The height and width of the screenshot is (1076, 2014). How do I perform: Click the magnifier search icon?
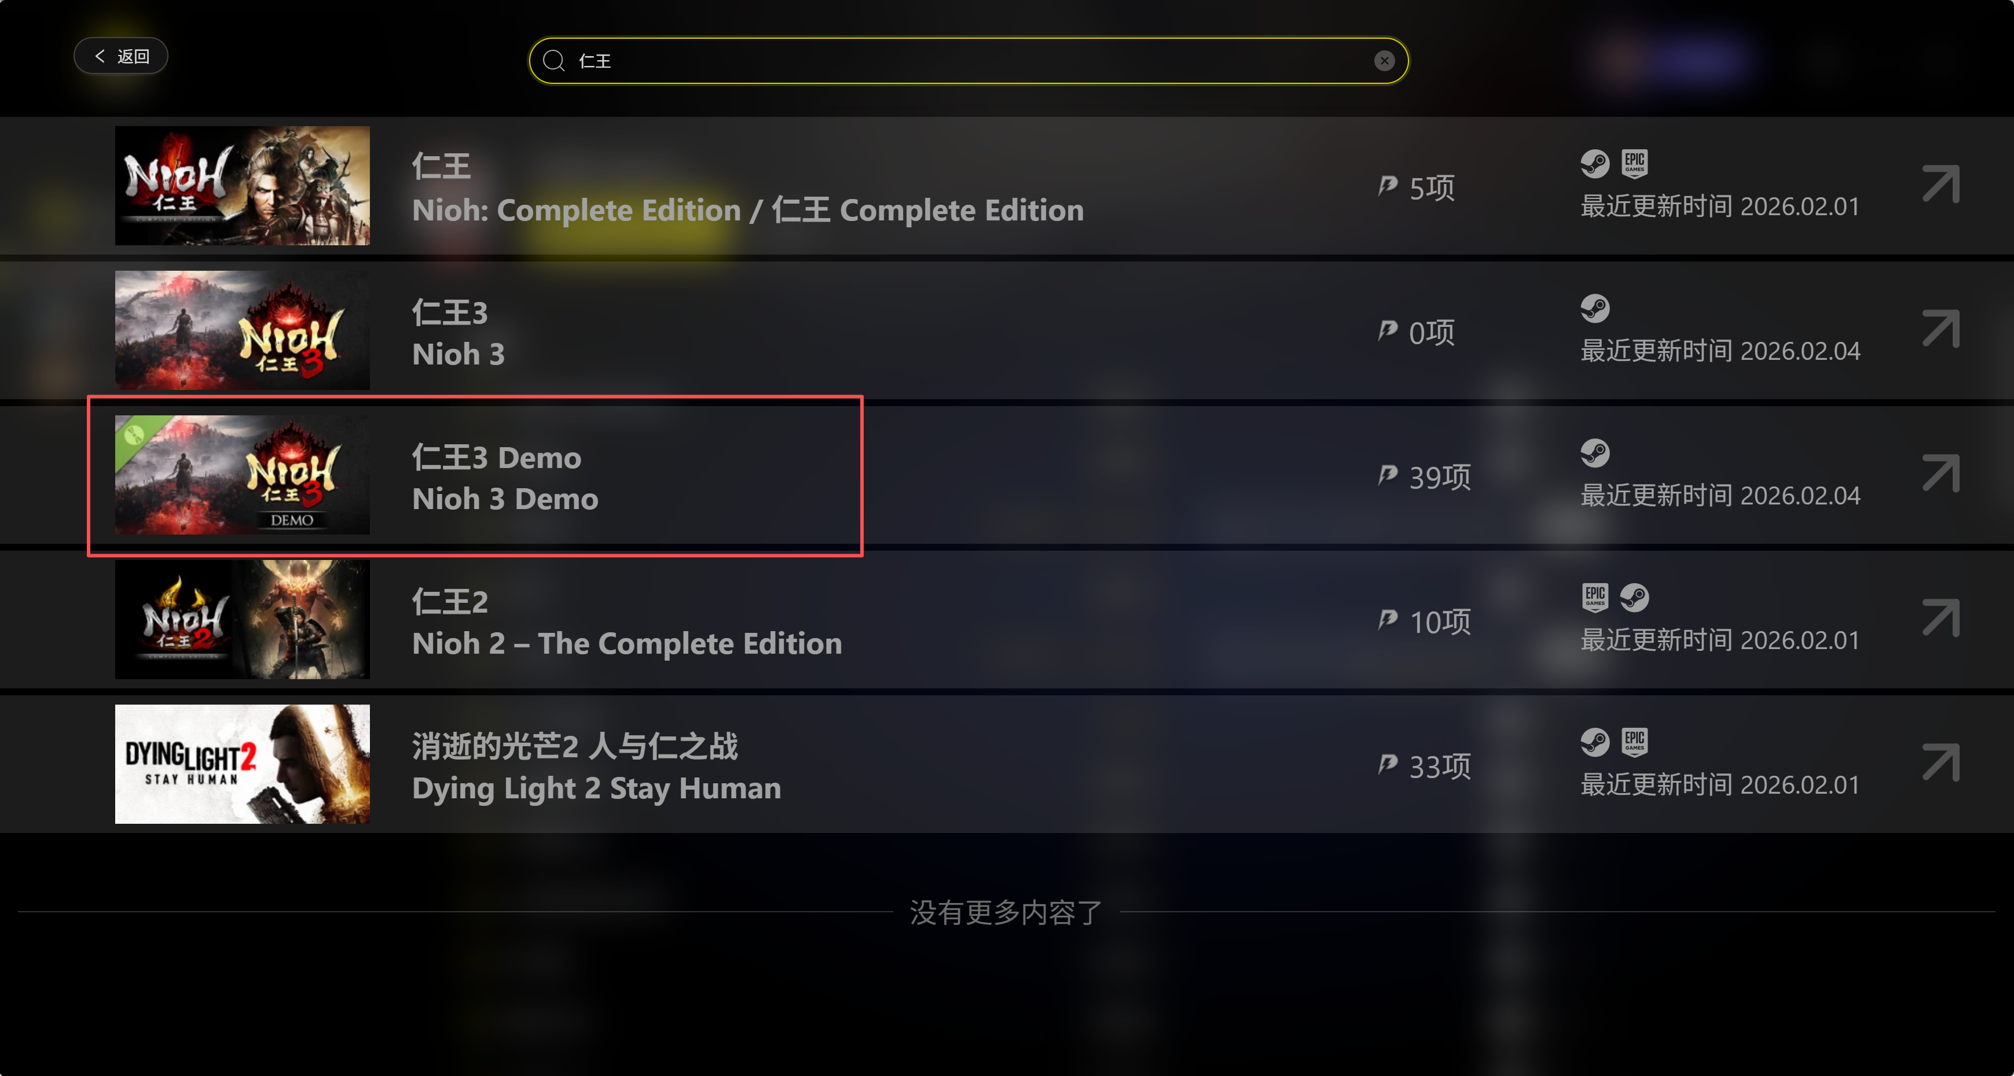(x=553, y=60)
